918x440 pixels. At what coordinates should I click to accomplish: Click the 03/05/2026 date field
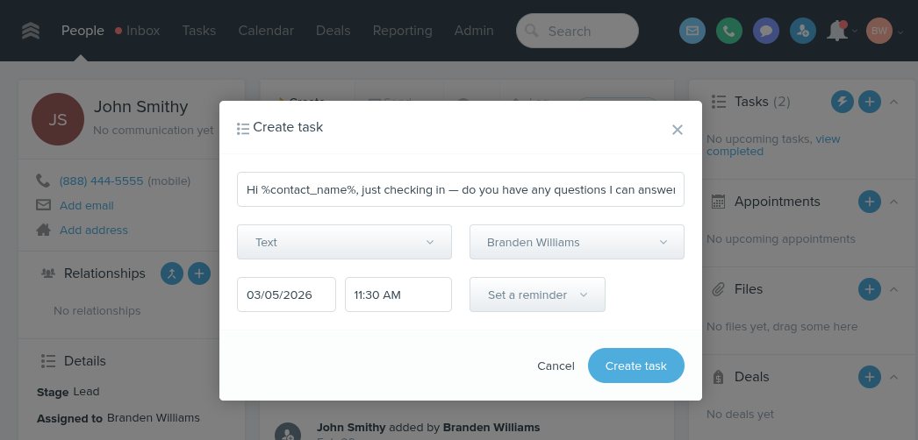point(286,295)
